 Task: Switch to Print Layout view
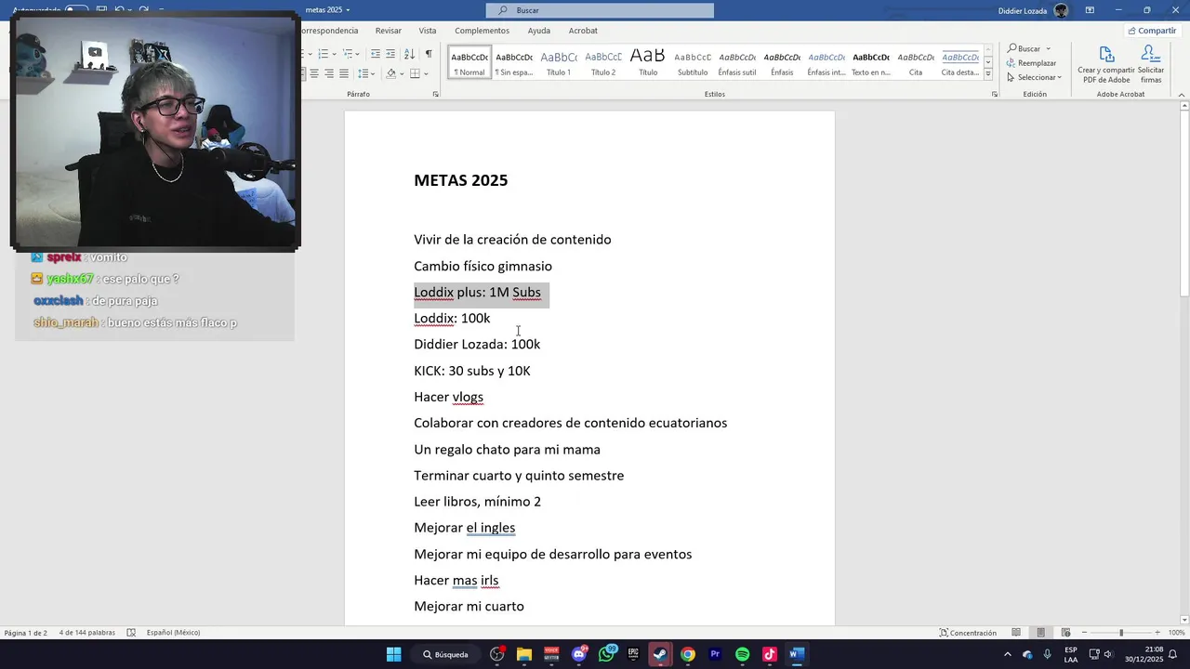tap(1041, 633)
